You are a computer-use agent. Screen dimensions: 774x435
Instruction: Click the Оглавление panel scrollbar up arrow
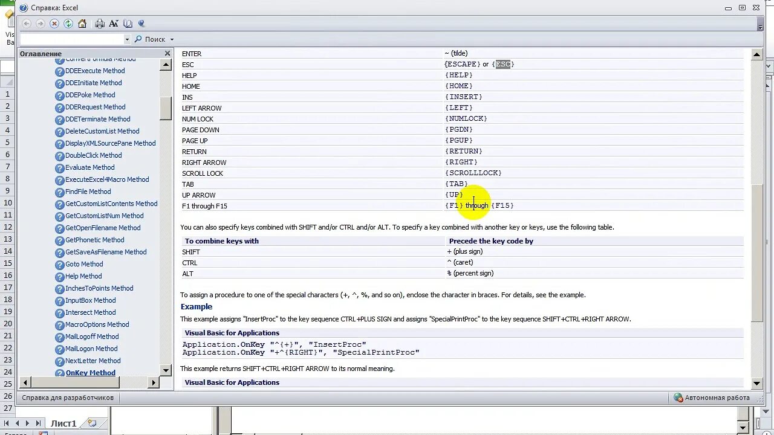pos(166,64)
